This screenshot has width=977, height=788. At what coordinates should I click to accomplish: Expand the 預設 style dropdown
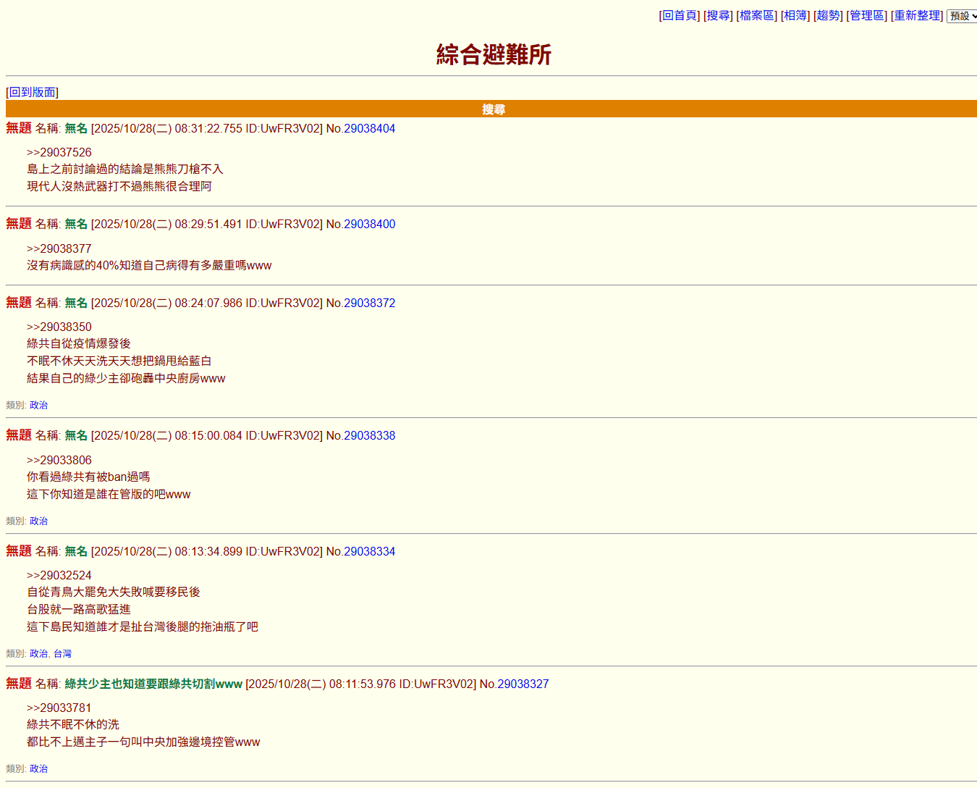pyautogui.click(x=962, y=16)
